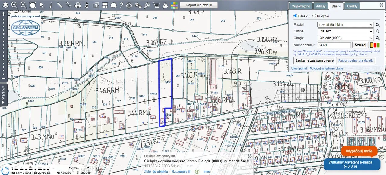
Task: Click the Numer działki input field
Action: [334, 45]
